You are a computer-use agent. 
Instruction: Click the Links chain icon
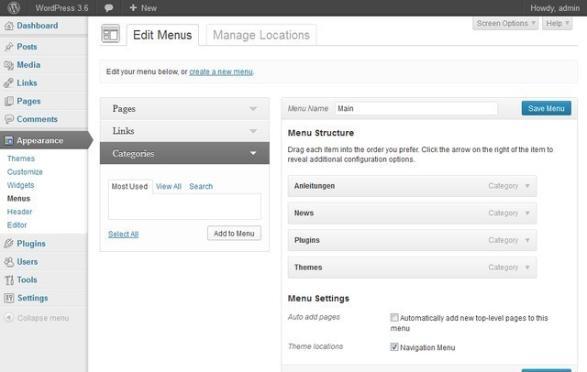(x=8, y=83)
